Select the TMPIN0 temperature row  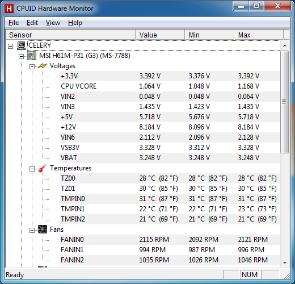170,199
